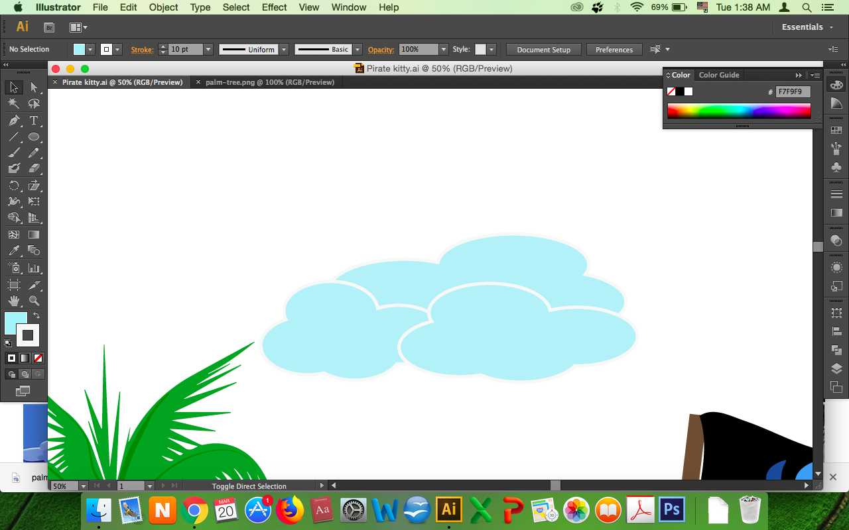Image resolution: width=849 pixels, height=530 pixels.
Task: Select the Rotate tool
Action: (13, 185)
